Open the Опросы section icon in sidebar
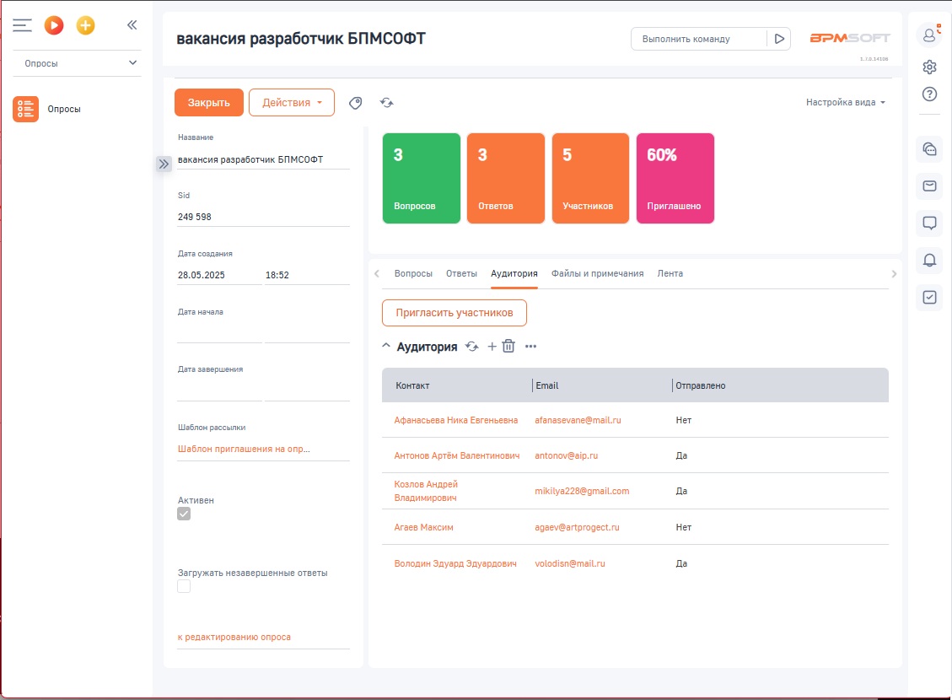The width and height of the screenshot is (952, 700). 25,109
